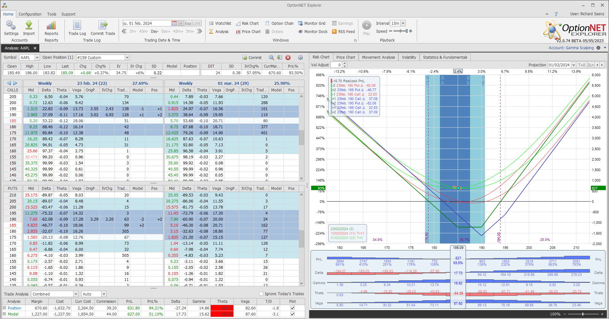Viewport: 609px width, 319px height.
Task: Open the Trade Analysis Combined dropdown
Action: 76,294
